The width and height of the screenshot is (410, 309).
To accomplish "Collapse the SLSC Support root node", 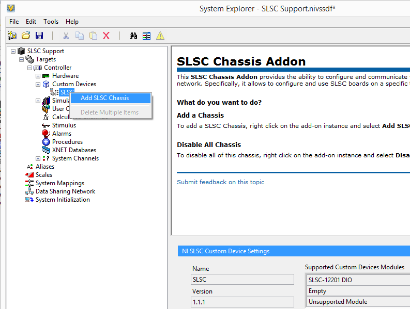I will click(13, 51).
